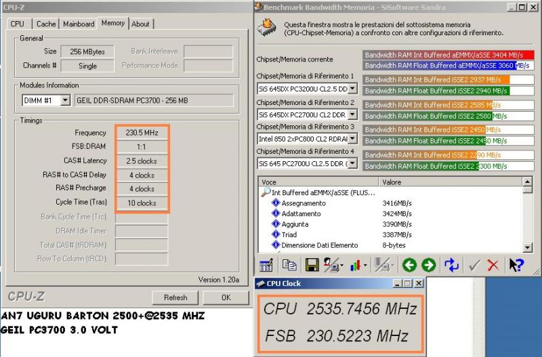Click the Sandra window title bar icon

coord(259,7)
